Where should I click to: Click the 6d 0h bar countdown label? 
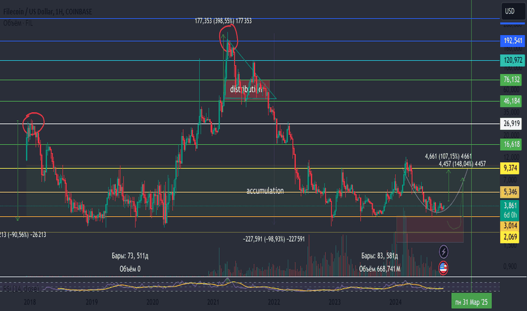(510, 215)
